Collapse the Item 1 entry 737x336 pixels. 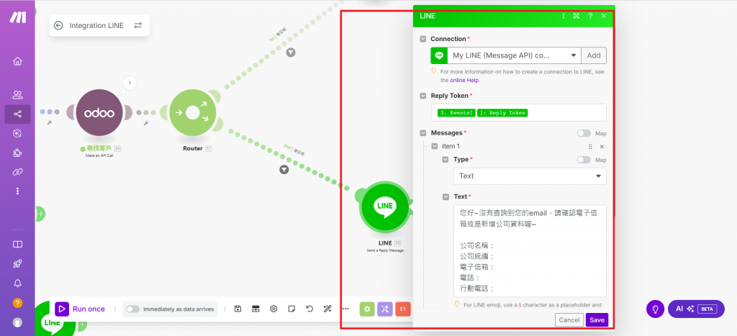(x=434, y=147)
